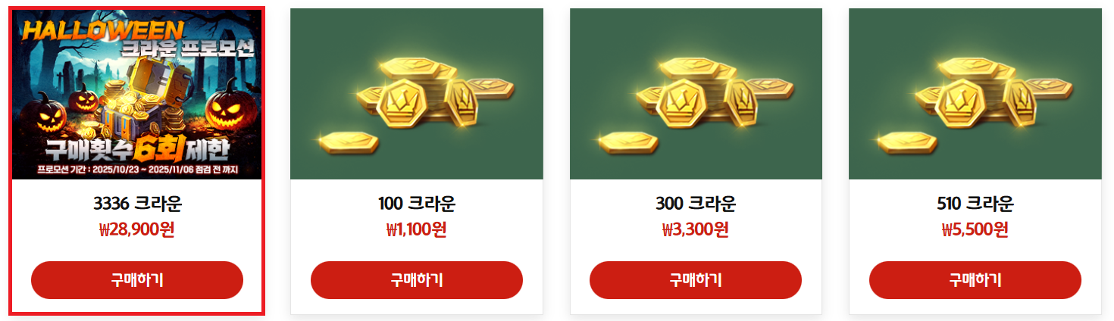Click the ₩1,100원 price label
1114x321 pixels.
pos(417,229)
